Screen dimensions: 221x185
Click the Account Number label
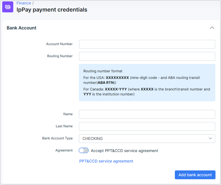(59, 44)
